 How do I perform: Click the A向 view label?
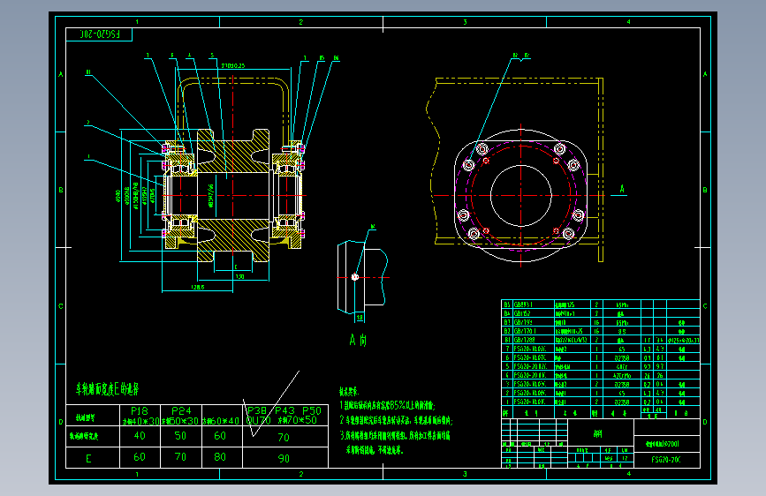[x=358, y=341]
